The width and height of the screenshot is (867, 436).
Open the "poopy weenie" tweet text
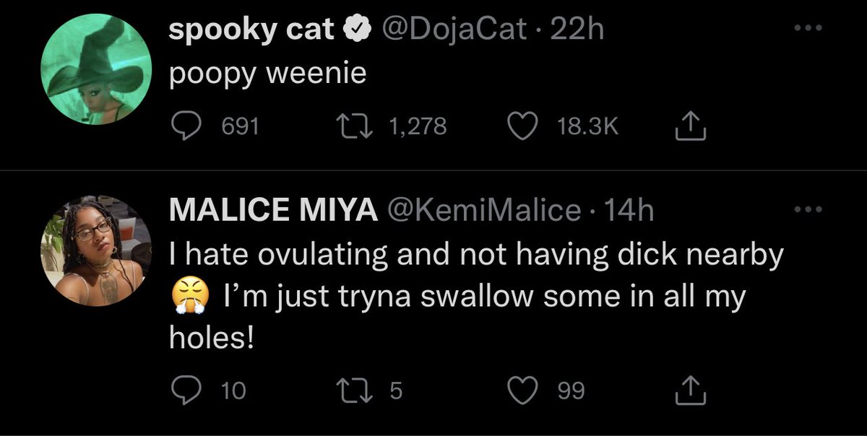pos(268,75)
